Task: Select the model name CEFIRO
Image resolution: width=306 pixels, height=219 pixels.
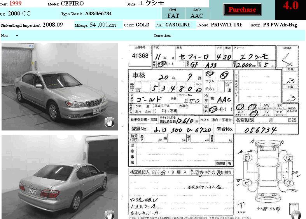Action: click(x=72, y=3)
